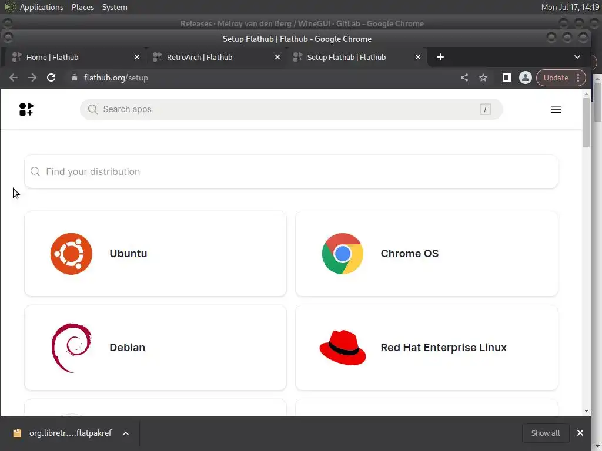Reload the Flathub setup page
Image resolution: width=602 pixels, height=451 pixels.
point(51,78)
